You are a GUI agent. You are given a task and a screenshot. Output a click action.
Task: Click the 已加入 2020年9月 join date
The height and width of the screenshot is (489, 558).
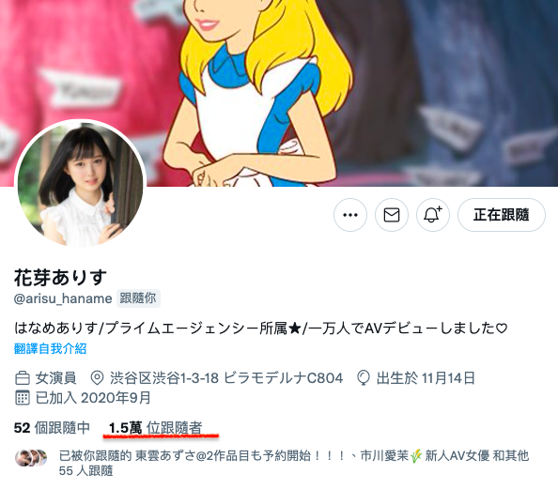click(x=93, y=398)
